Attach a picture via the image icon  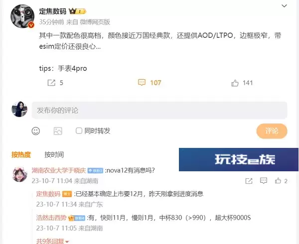point(58,131)
